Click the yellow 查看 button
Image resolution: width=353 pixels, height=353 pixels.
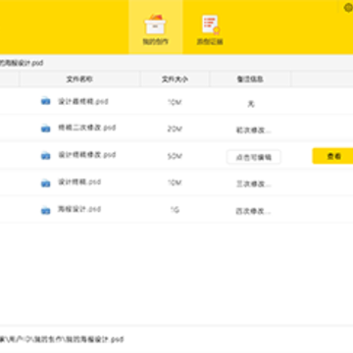click(x=332, y=156)
